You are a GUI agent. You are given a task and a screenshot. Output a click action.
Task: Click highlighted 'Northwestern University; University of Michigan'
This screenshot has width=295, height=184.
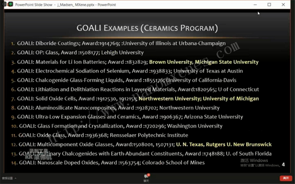coord(199,98)
